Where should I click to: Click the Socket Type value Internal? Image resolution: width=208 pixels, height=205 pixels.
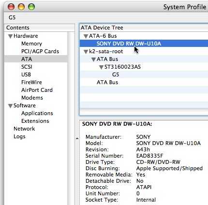[x=146, y=200]
